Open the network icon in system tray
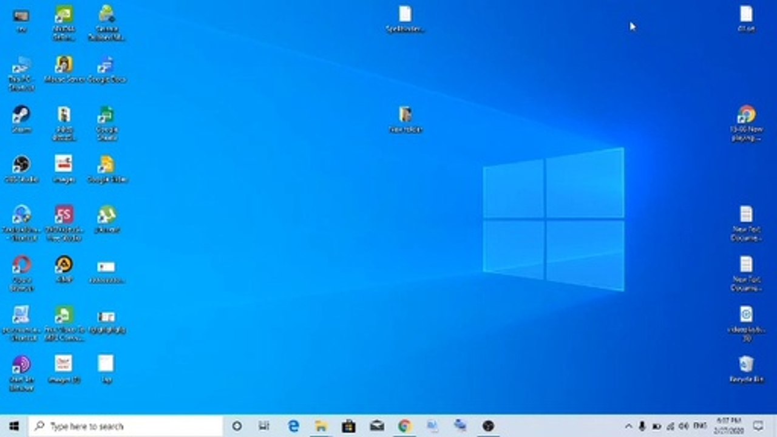Screen dimensions: 777x437 click(x=670, y=426)
